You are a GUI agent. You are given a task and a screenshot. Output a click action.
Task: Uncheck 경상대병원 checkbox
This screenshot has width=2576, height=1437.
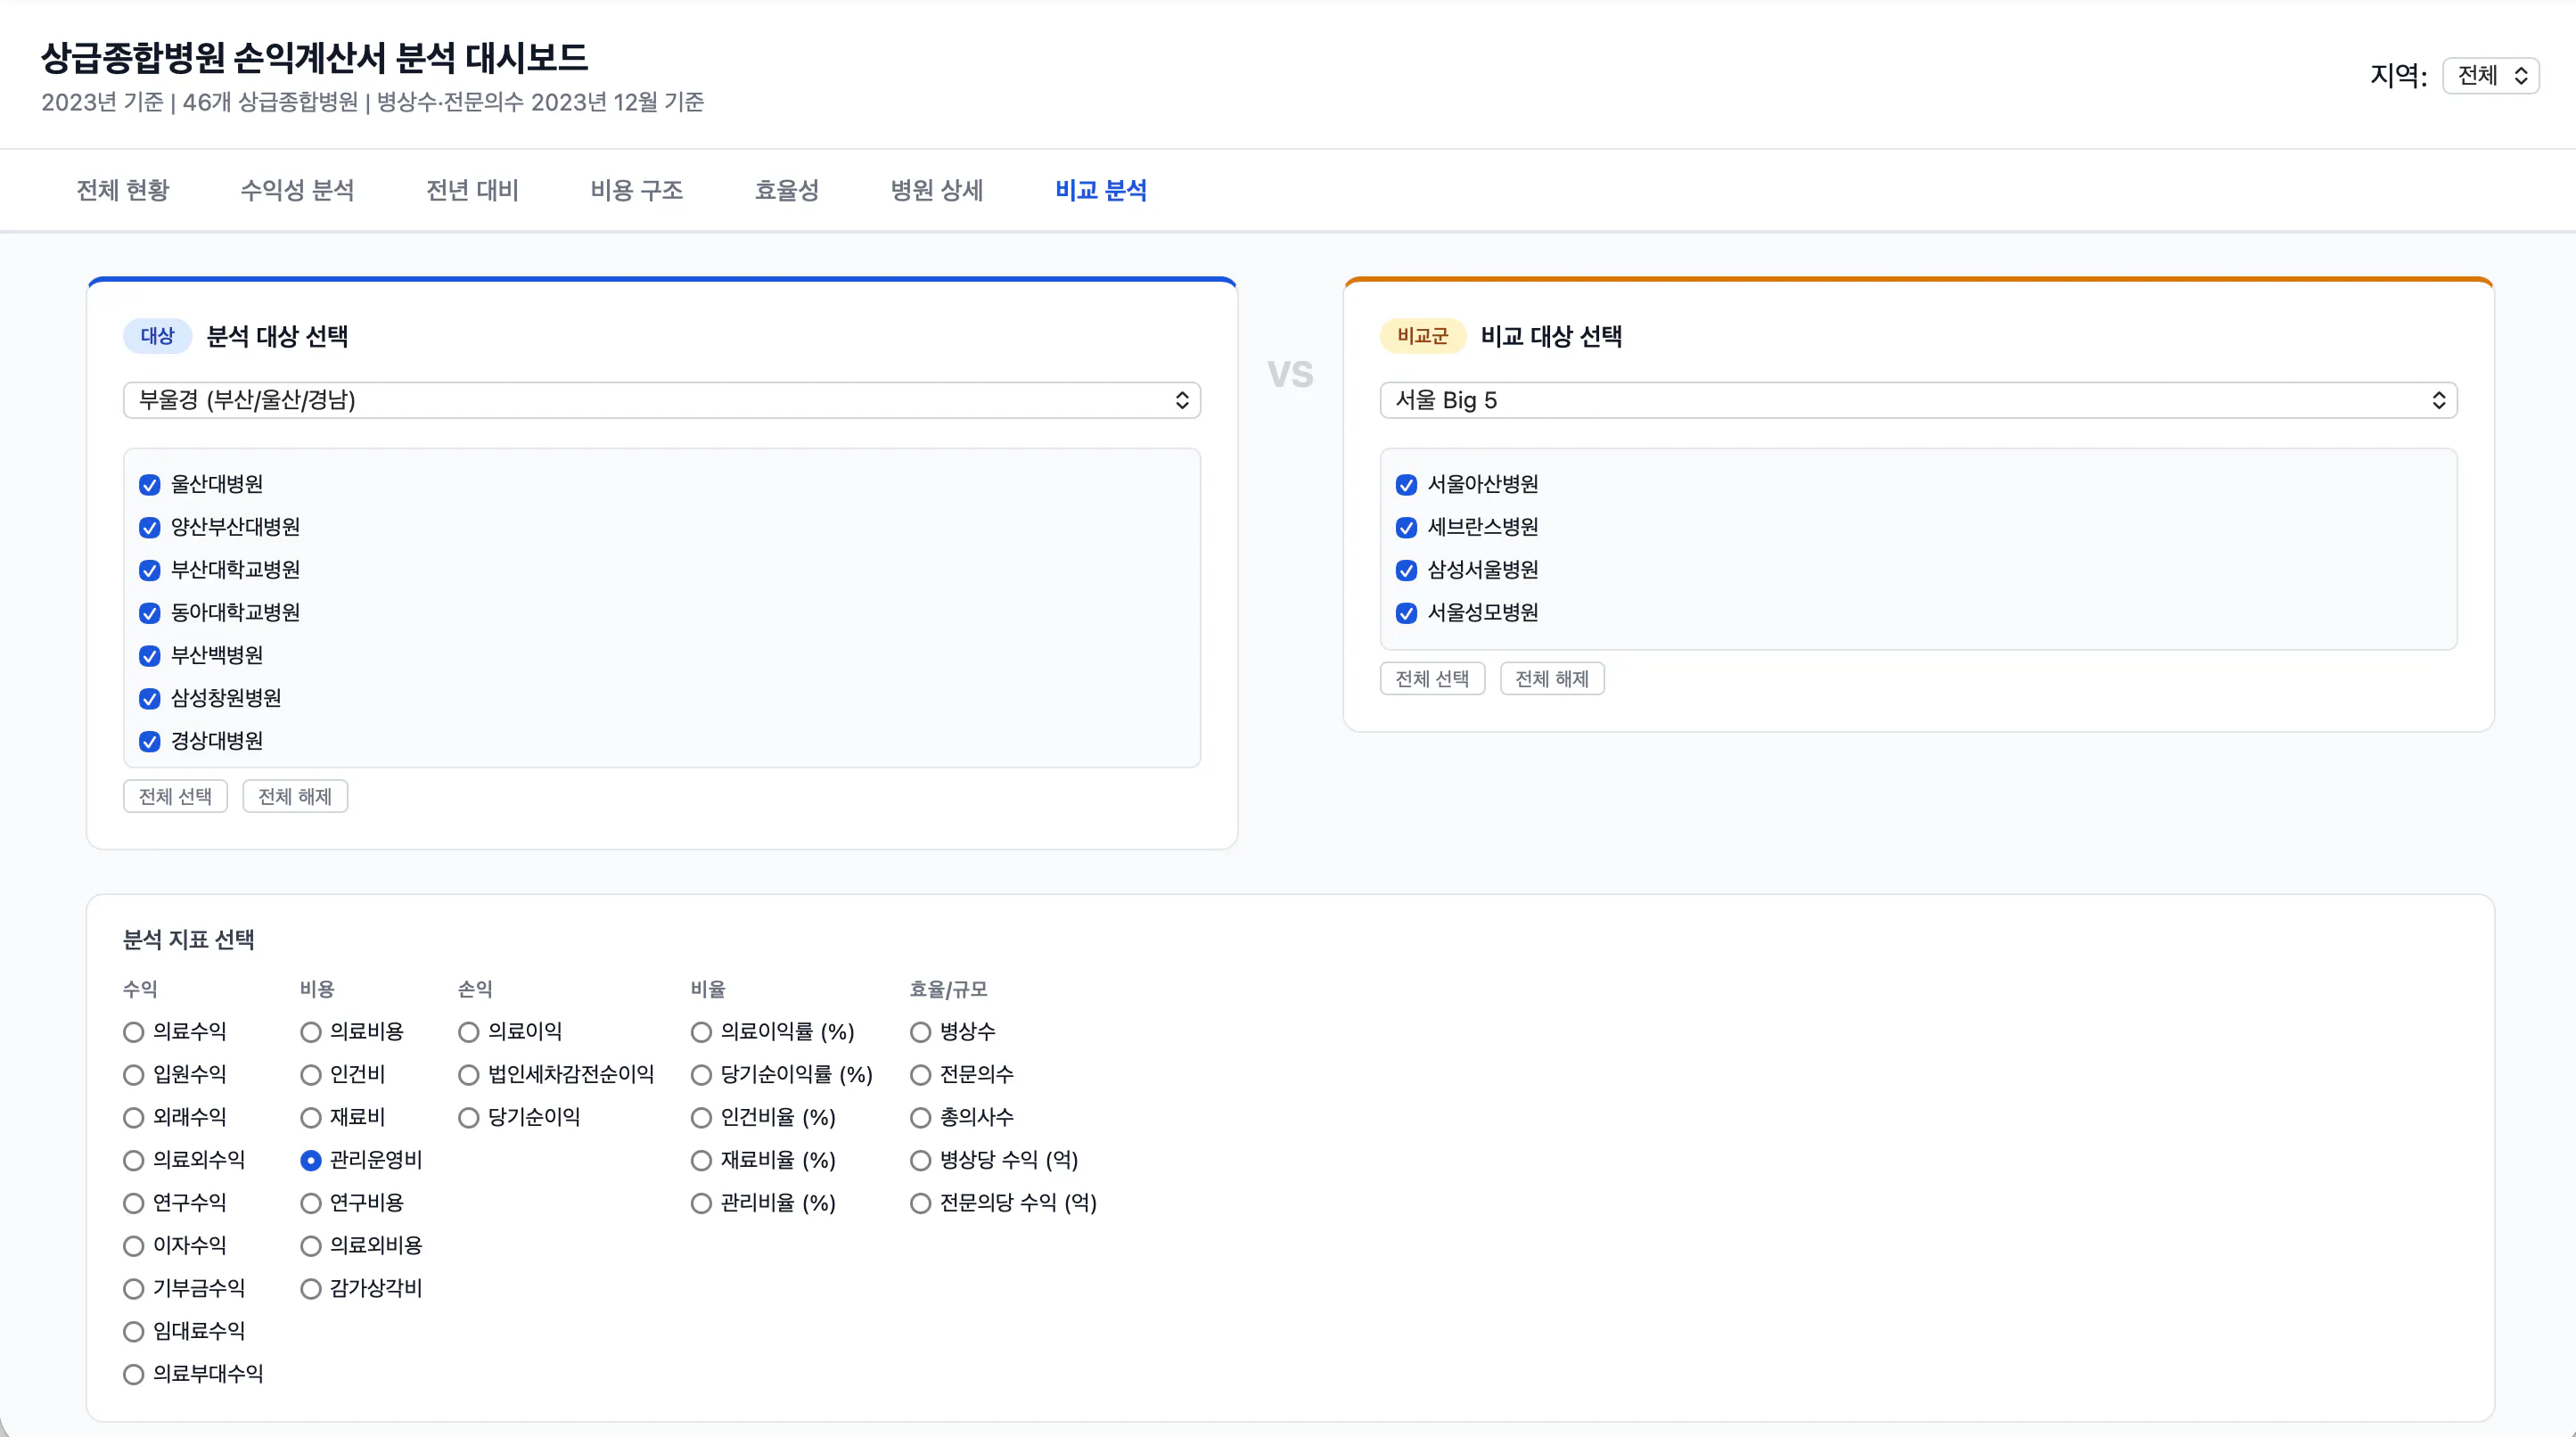[x=150, y=742]
